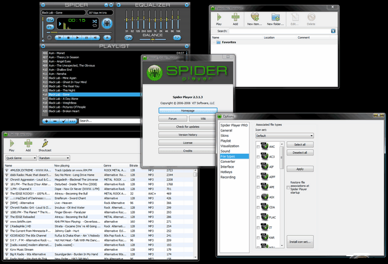Screen dimensions: 388x264
Task: Open Skins section in Options
Action: pyautogui.click(x=225, y=136)
